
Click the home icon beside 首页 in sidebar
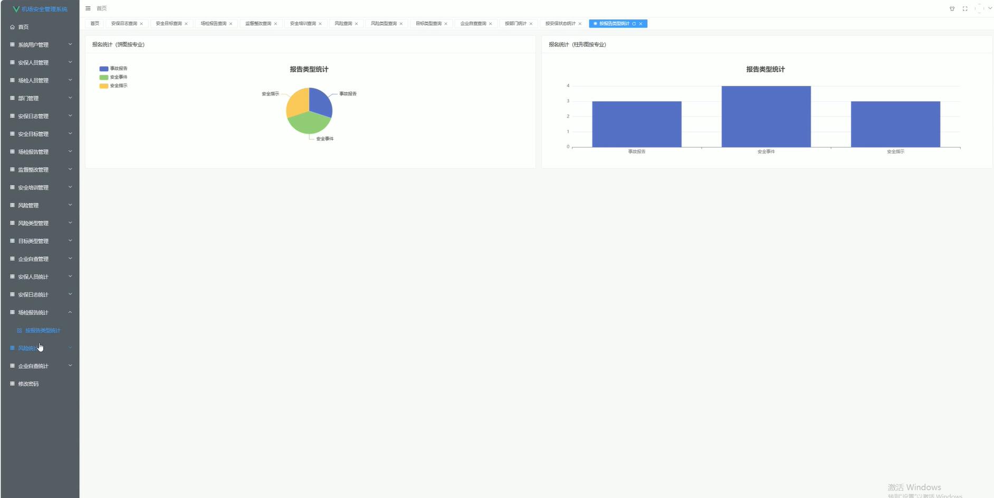pyautogui.click(x=12, y=27)
